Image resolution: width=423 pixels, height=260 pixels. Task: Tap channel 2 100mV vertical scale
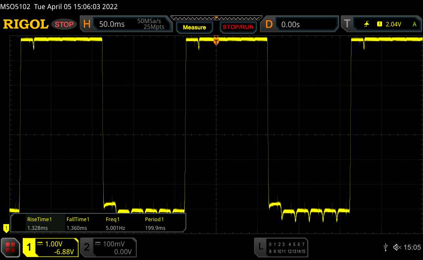114,244
